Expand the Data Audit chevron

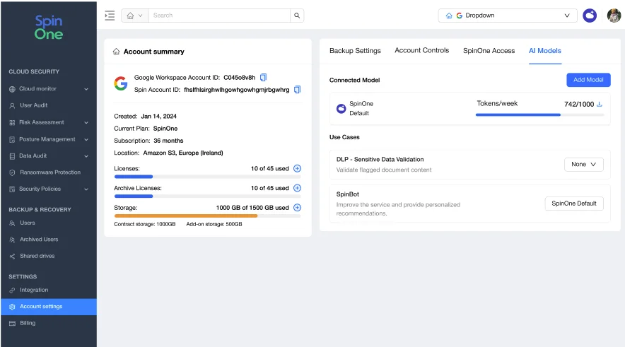pos(86,155)
